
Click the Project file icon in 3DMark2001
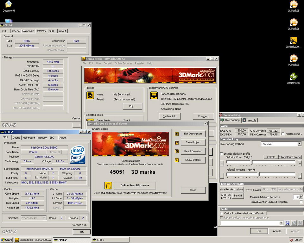pyautogui.click(x=90, y=95)
